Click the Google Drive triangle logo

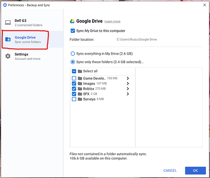72,21
